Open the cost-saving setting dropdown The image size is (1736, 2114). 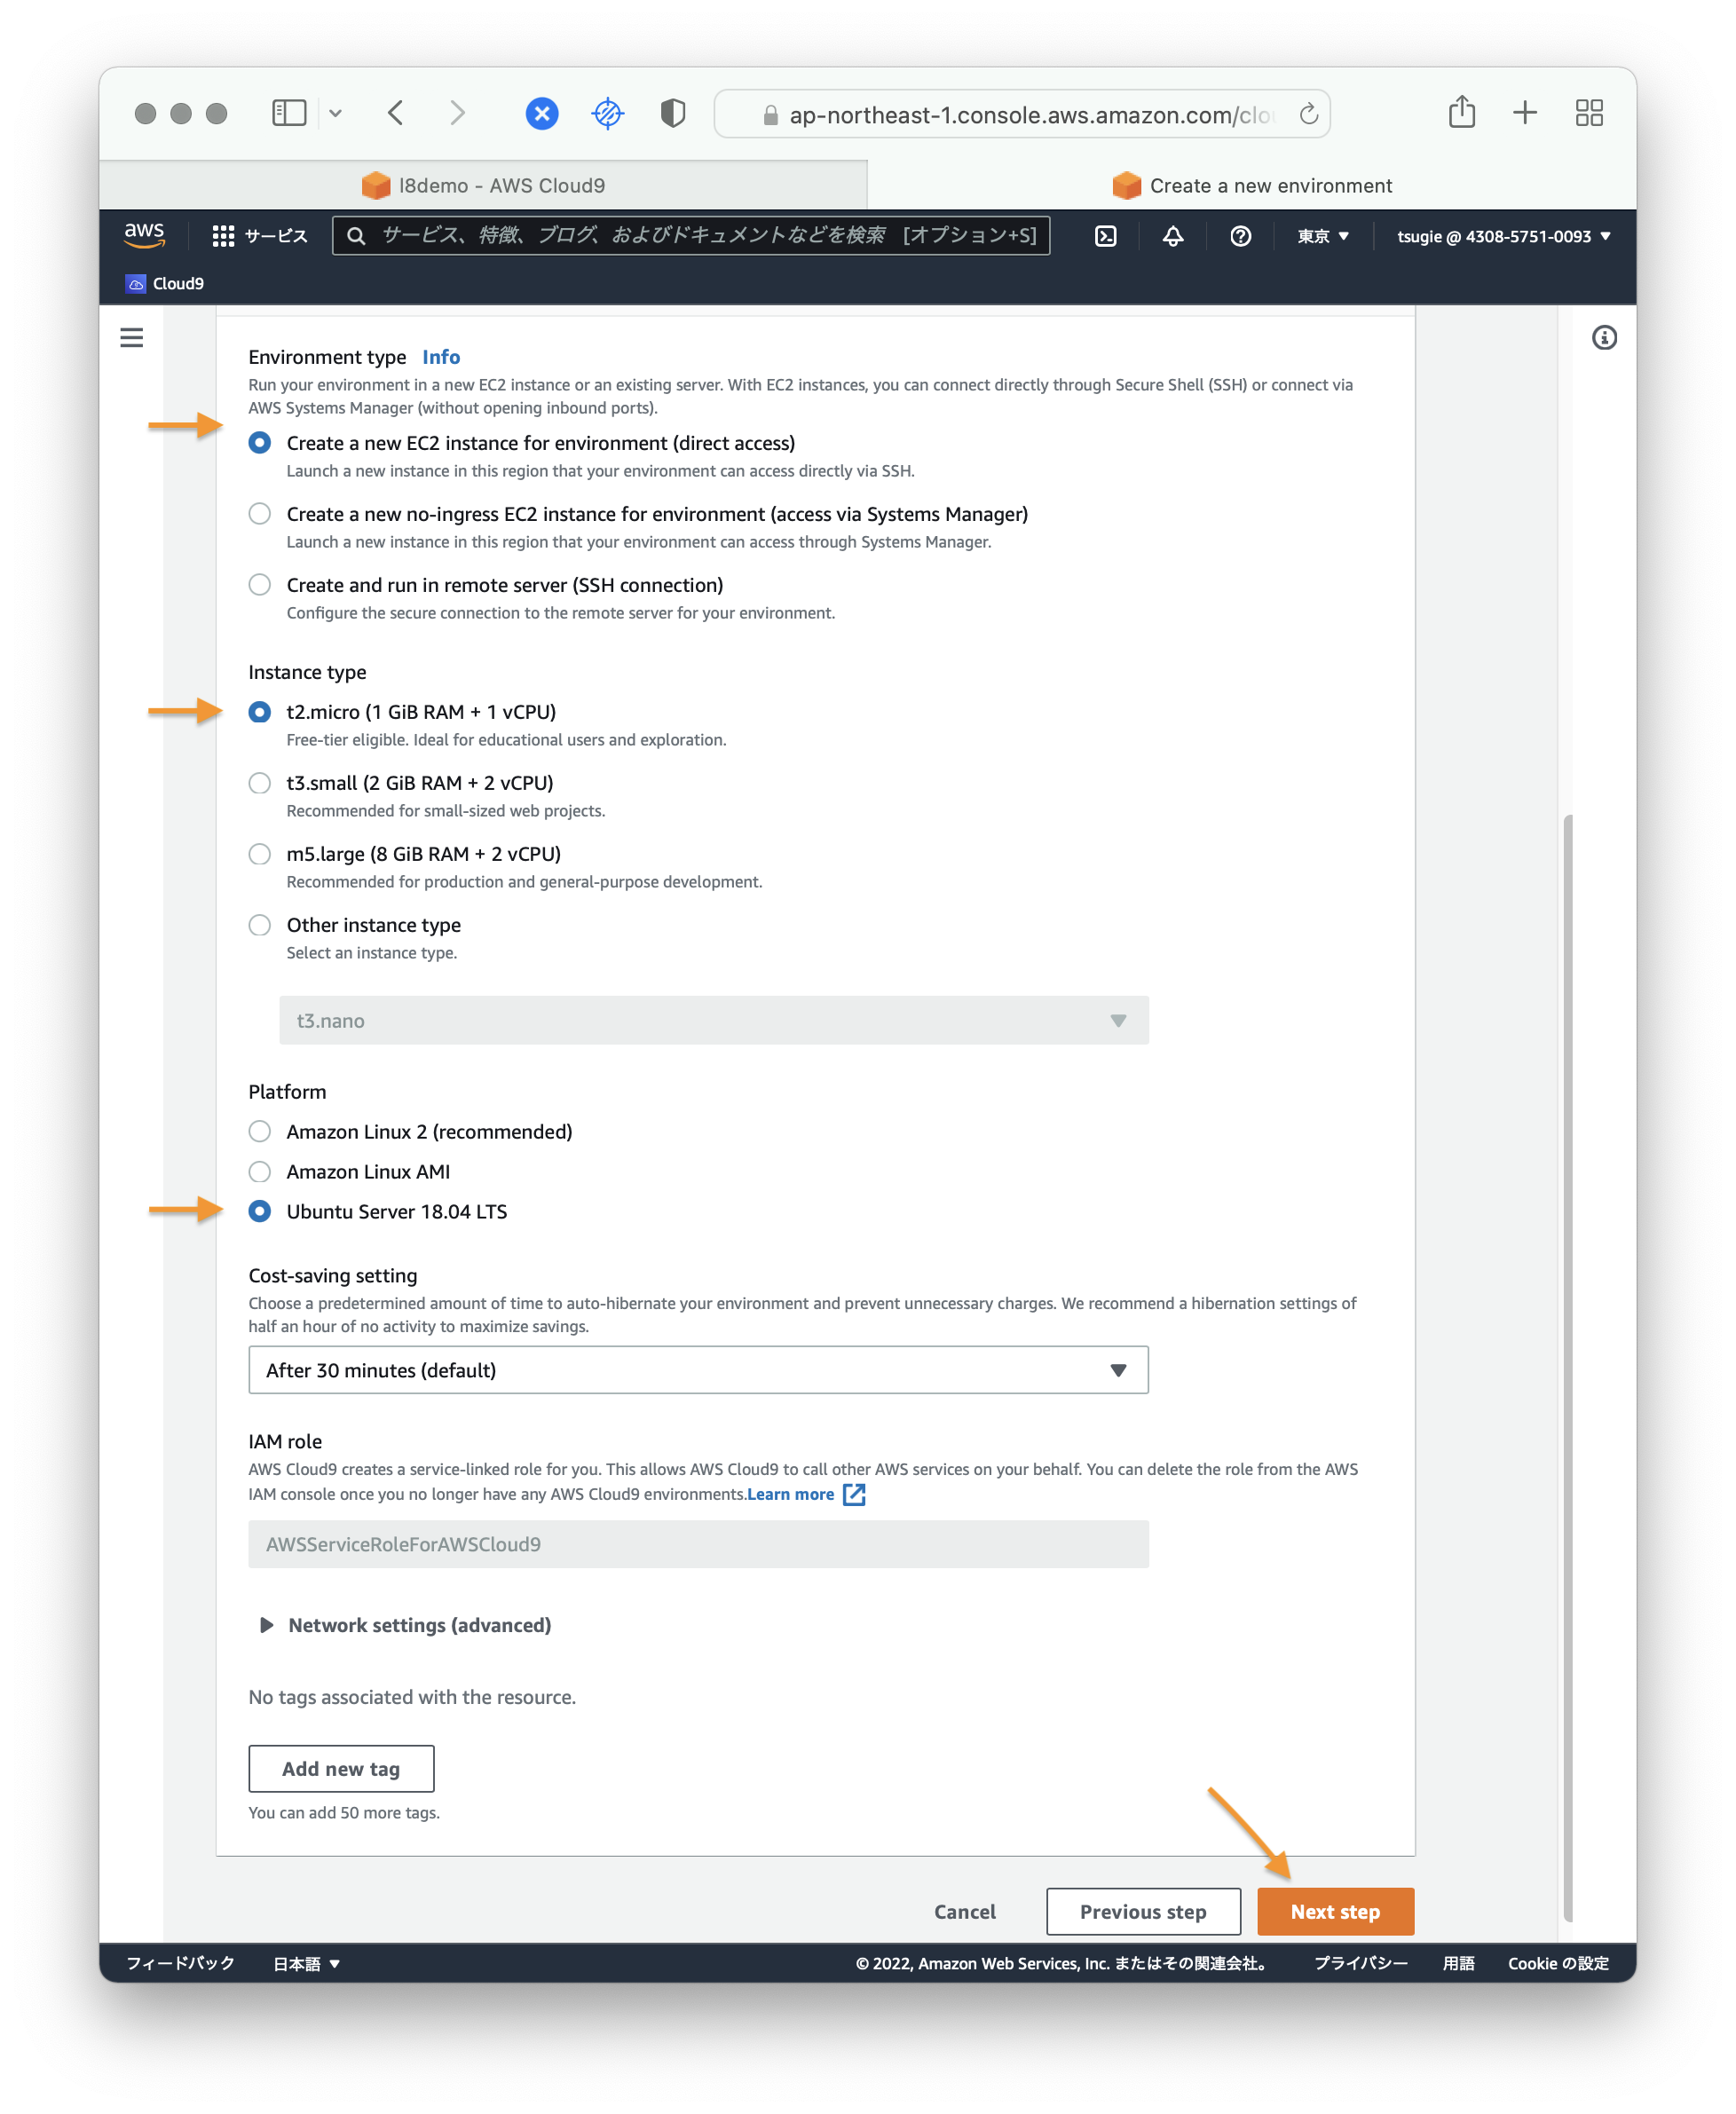coord(698,1370)
